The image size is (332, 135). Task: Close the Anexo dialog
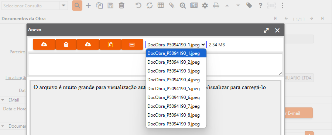[x=277, y=31]
